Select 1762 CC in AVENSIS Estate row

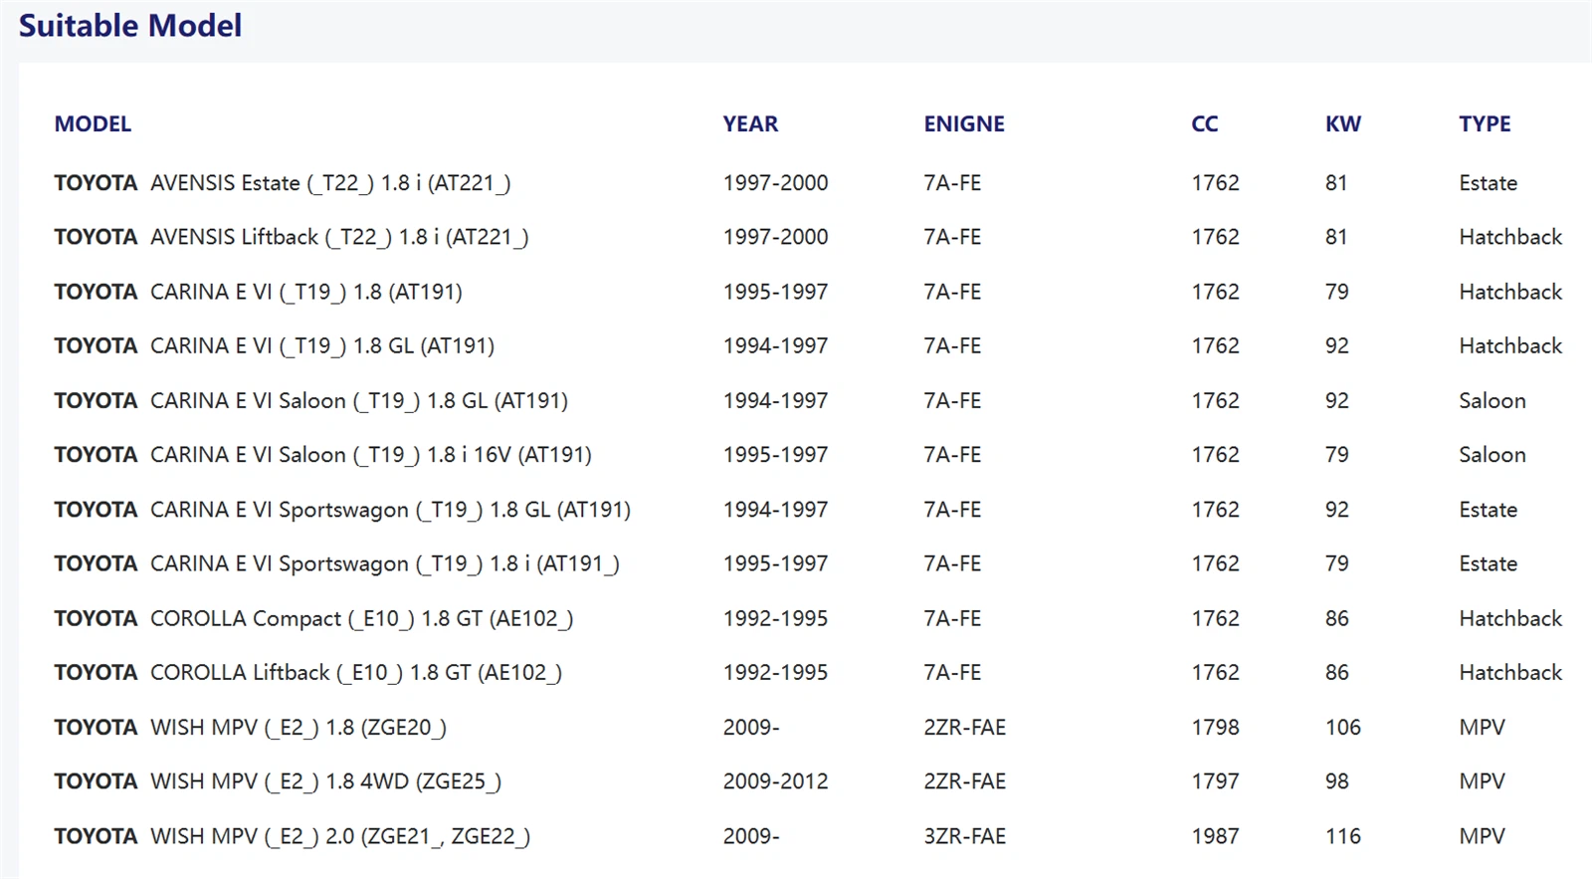pos(1215,183)
